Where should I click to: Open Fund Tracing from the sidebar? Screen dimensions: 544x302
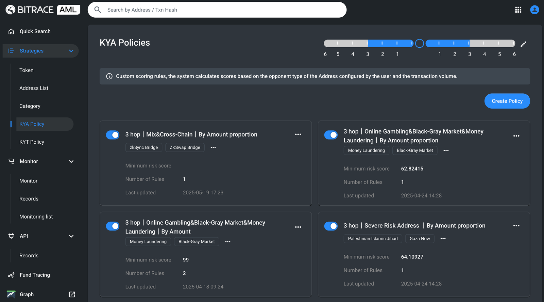tap(35, 275)
